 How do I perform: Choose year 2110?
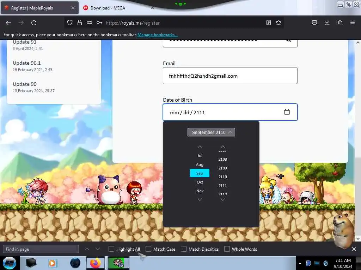223,177
